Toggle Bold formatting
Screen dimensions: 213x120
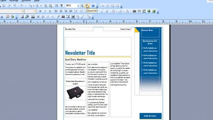(x=40, y=11)
